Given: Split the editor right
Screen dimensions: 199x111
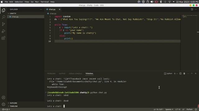Looking at the screenshot, I should [x=192, y=10].
